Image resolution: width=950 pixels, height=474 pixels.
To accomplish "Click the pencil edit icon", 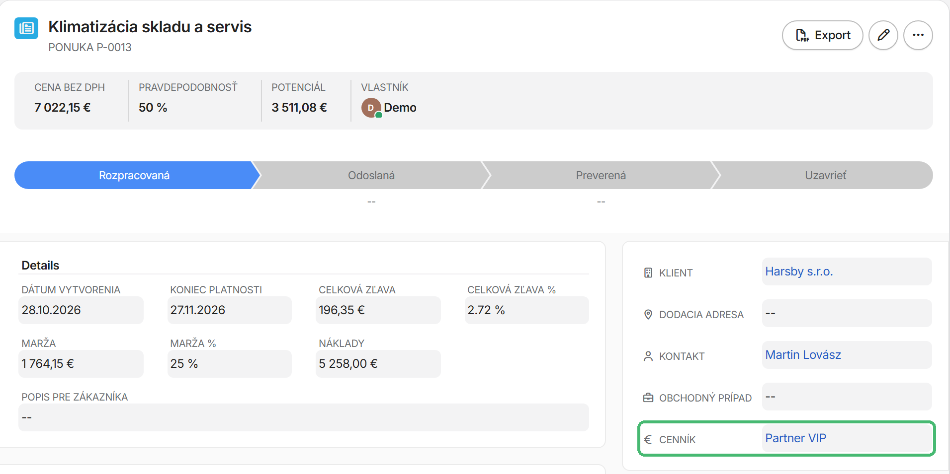I will [x=883, y=35].
